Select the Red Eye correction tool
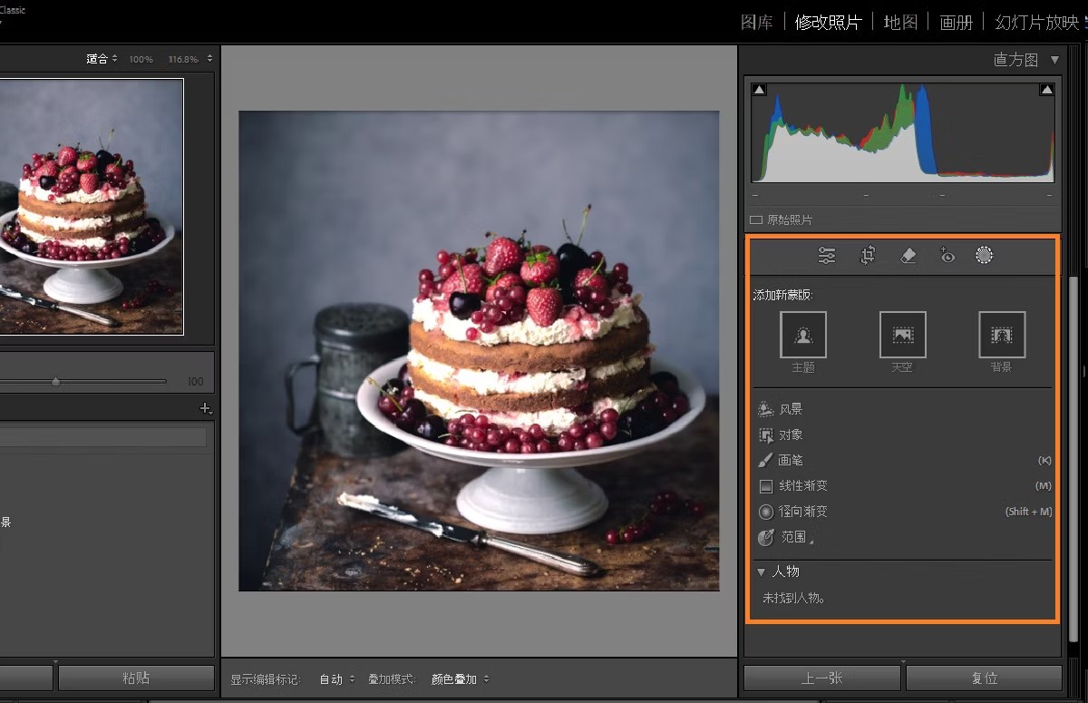This screenshot has width=1088, height=703. point(947,256)
